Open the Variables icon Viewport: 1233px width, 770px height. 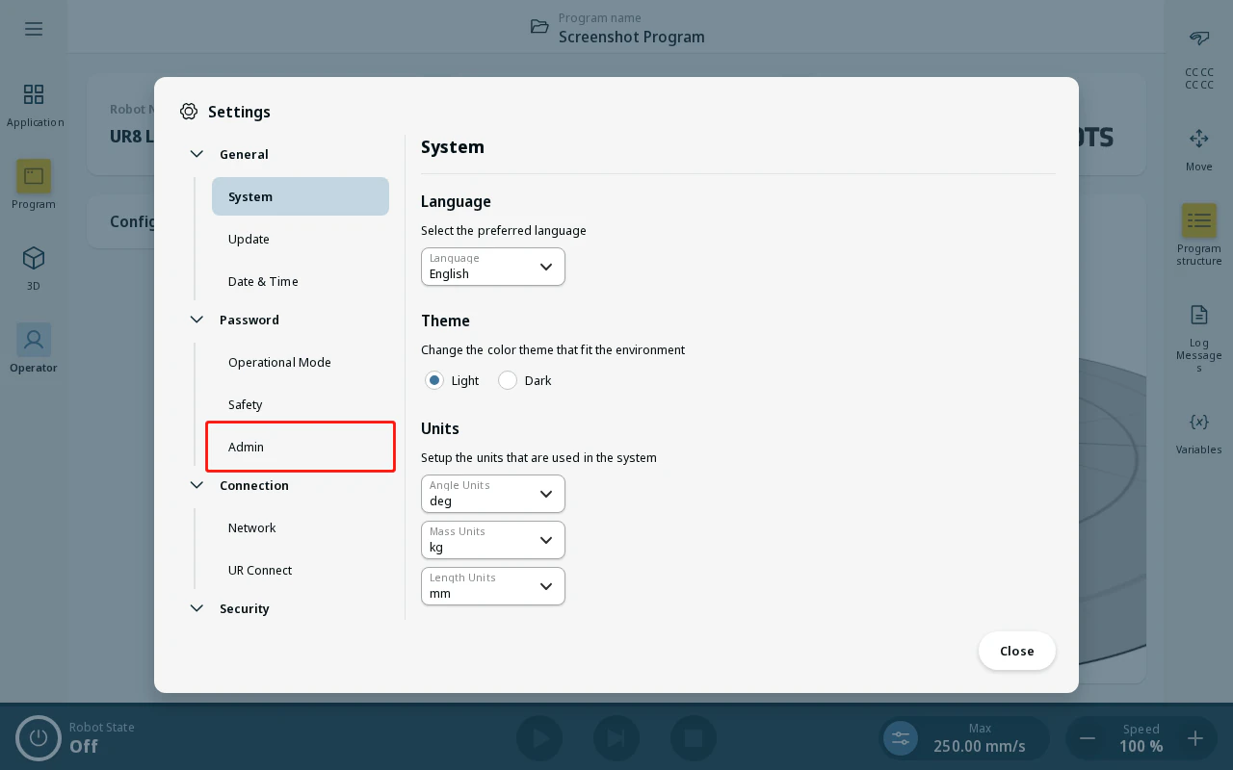[1199, 422]
